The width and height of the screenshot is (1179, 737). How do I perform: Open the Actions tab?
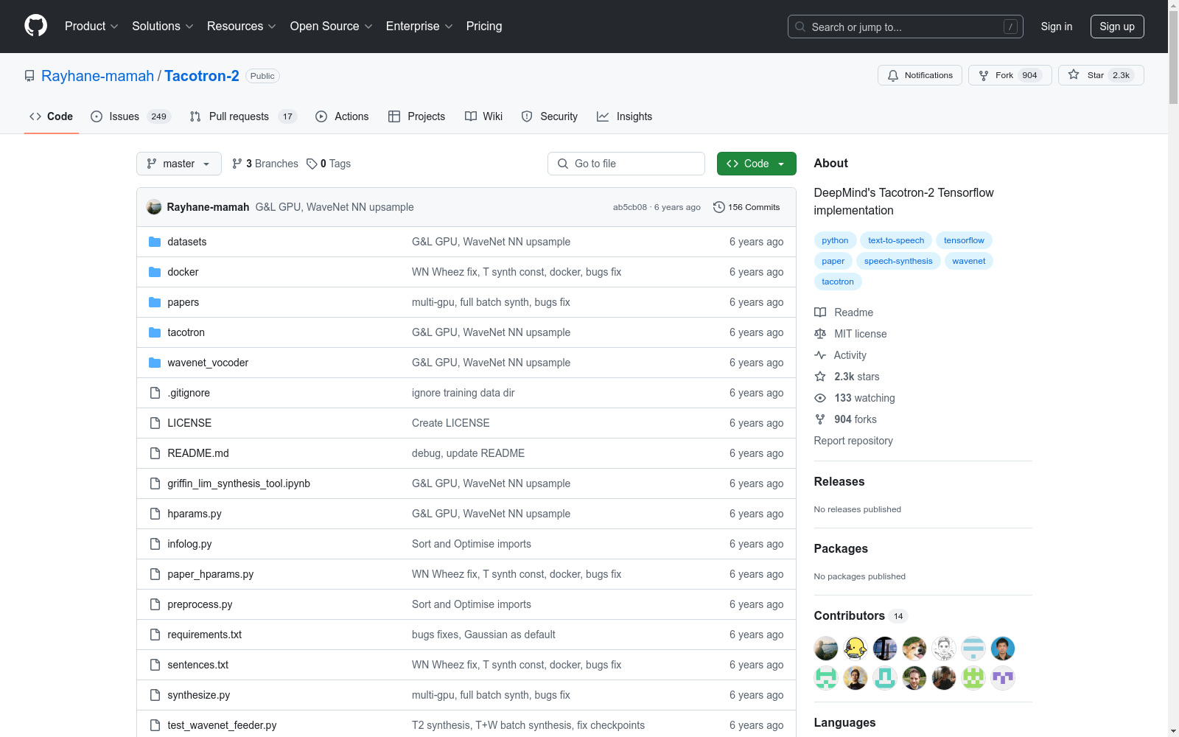342,116
